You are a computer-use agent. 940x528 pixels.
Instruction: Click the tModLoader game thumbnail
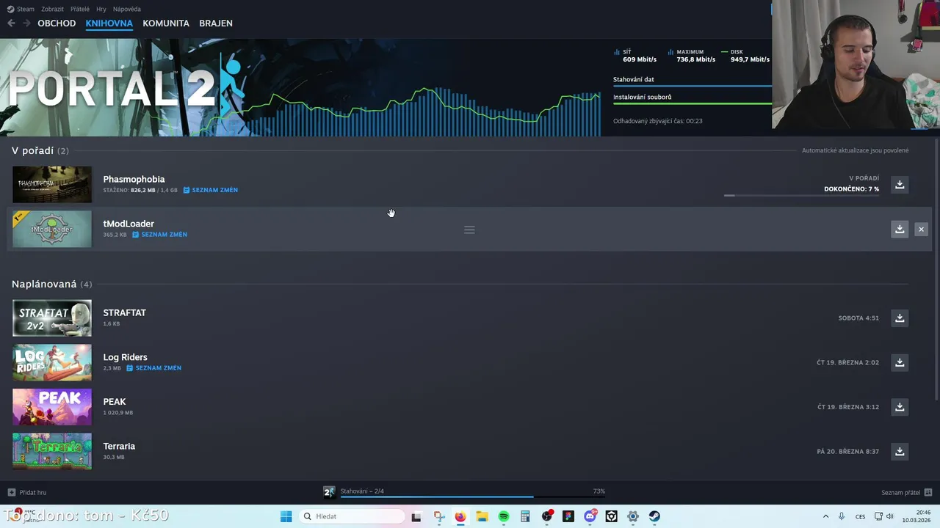(x=52, y=230)
